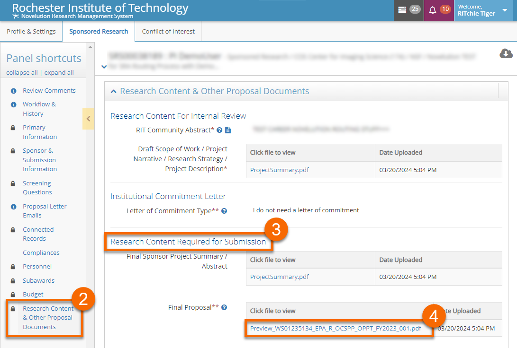The height and width of the screenshot is (348, 517).
Task: Switch to the Conflict of Interest tab
Action: pyautogui.click(x=168, y=32)
